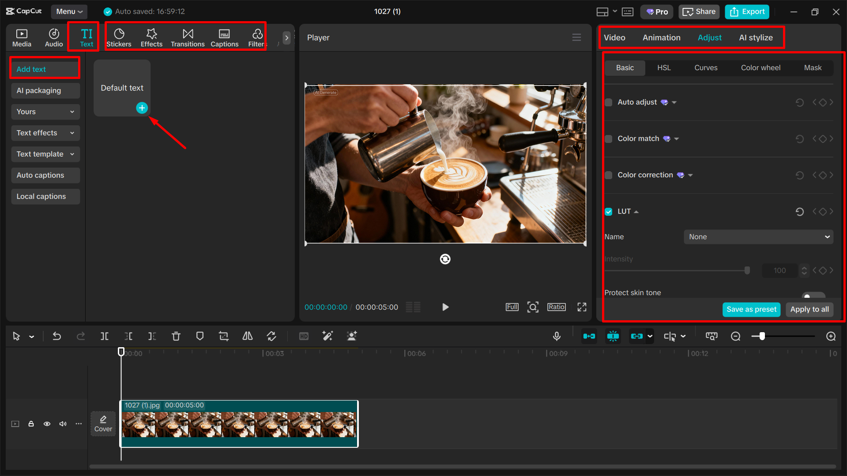The height and width of the screenshot is (476, 847).
Task: Switch to the Media panel
Action: 22,37
